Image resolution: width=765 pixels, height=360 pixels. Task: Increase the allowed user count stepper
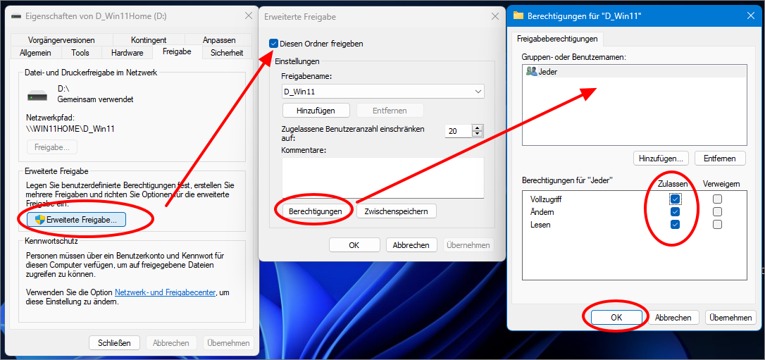click(x=477, y=128)
